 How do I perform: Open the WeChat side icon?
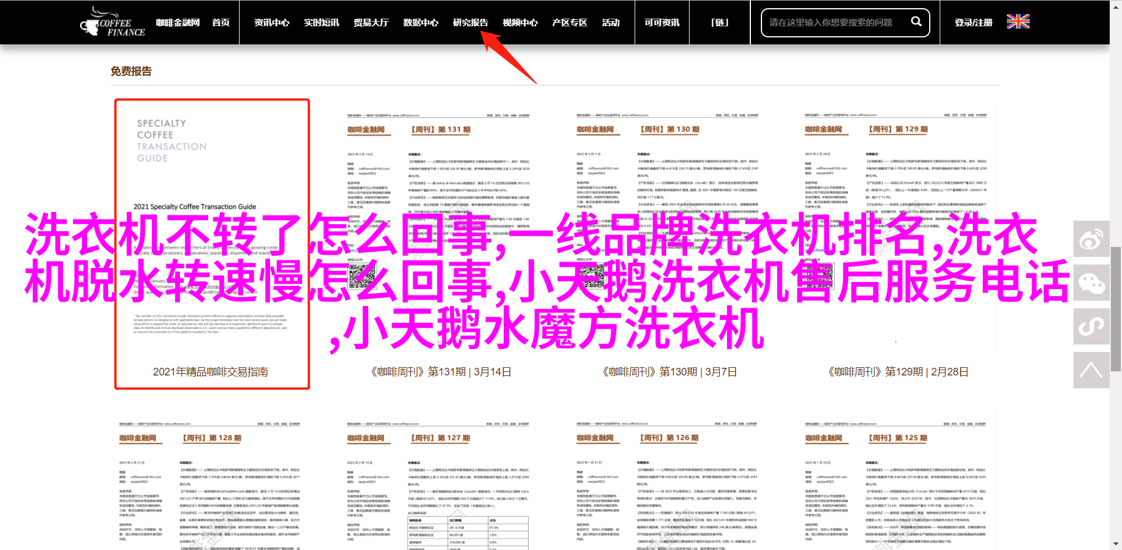tap(1091, 283)
